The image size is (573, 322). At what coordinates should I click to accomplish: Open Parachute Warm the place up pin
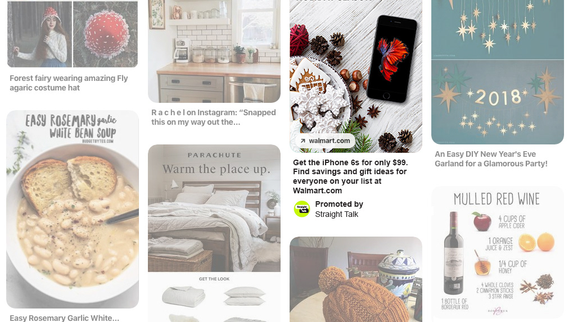click(214, 208)
